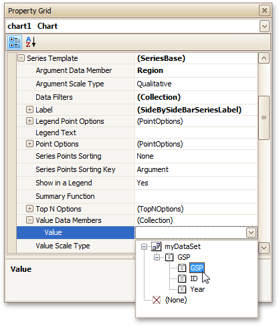Switch to Categorized view icon
This screenshot has height=326, width=279.
point(15,42)
